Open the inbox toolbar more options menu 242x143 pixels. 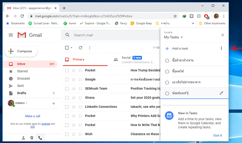coord(90,48)
